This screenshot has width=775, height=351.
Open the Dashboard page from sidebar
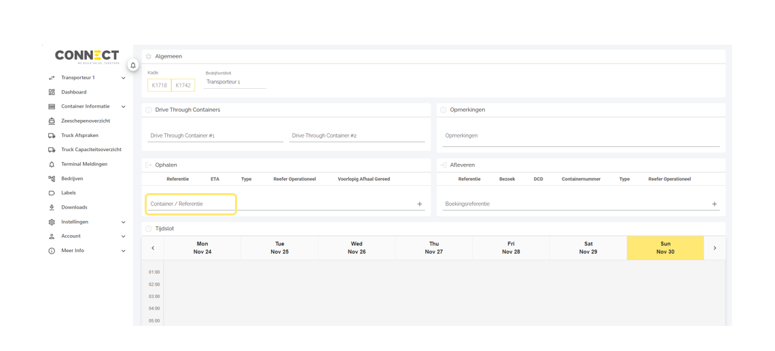[73, 92]
